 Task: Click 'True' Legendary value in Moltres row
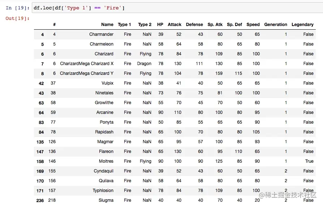point(309,161)
